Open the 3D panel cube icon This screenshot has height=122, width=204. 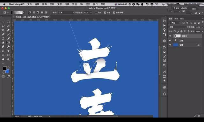point(164,41)
